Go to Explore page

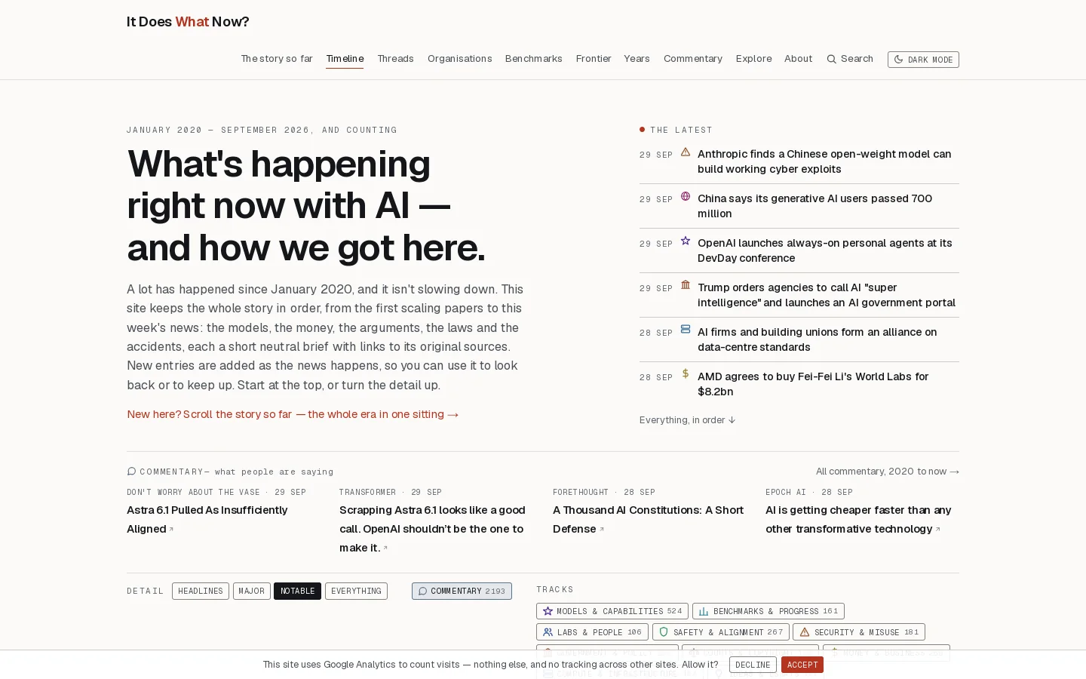click(x=753, y=59)
